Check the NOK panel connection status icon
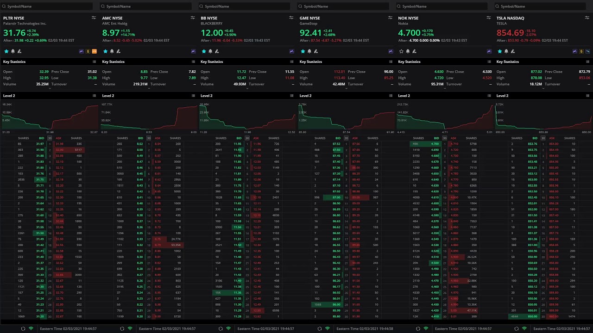The image size is (593, 333). click(x=426, y=329)
